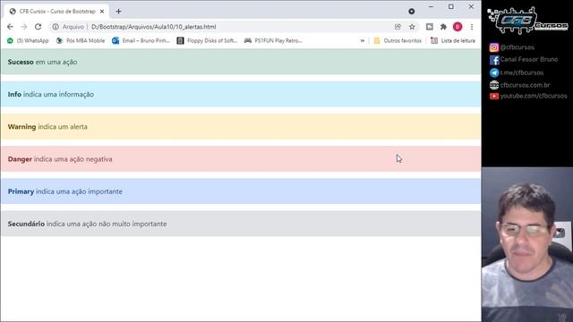The image size is (573, 322).
Task: Click the text 'youtube.com/cfbcursos'
Action: tap(534, 96)
